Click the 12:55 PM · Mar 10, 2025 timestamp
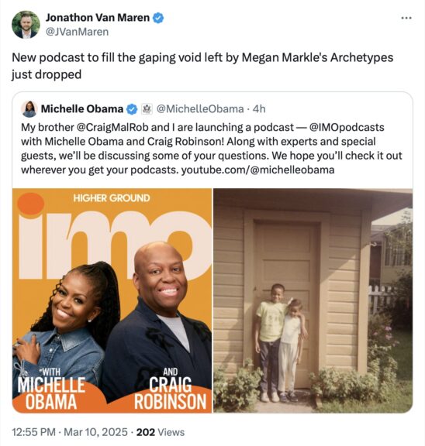Screen dimensions: 425x446 [x=70, y=432]
